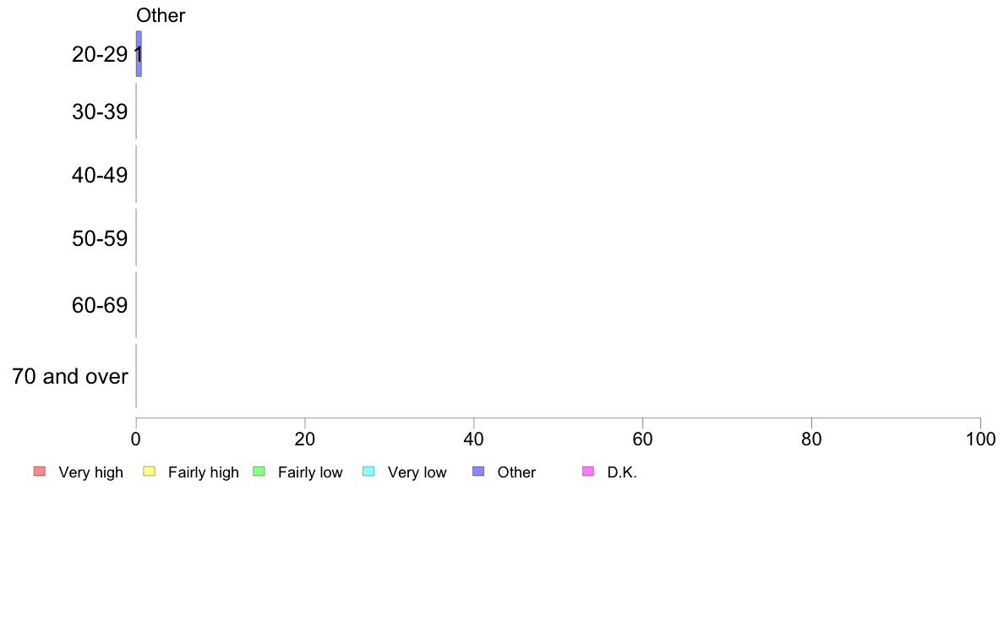Click the 50-59 age group label

click(100, 238)
